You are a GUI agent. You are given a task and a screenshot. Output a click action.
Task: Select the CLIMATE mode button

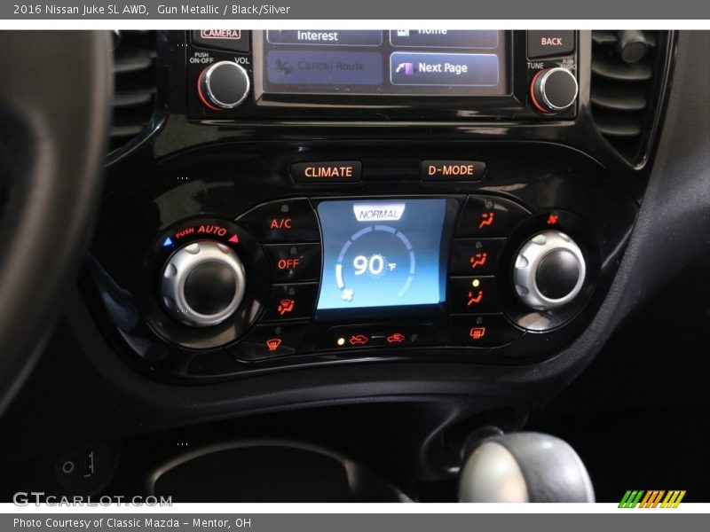[x=327, y=172]
